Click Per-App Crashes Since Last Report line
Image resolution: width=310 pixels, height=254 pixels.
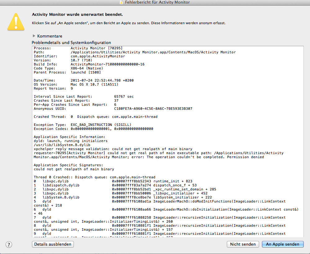(75, 105)
